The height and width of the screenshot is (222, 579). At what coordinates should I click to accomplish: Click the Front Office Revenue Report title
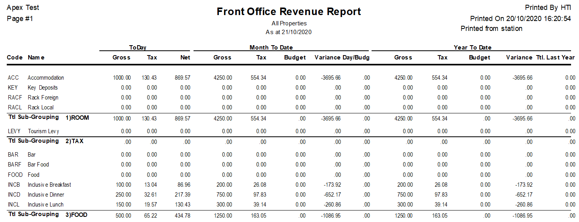289,11
